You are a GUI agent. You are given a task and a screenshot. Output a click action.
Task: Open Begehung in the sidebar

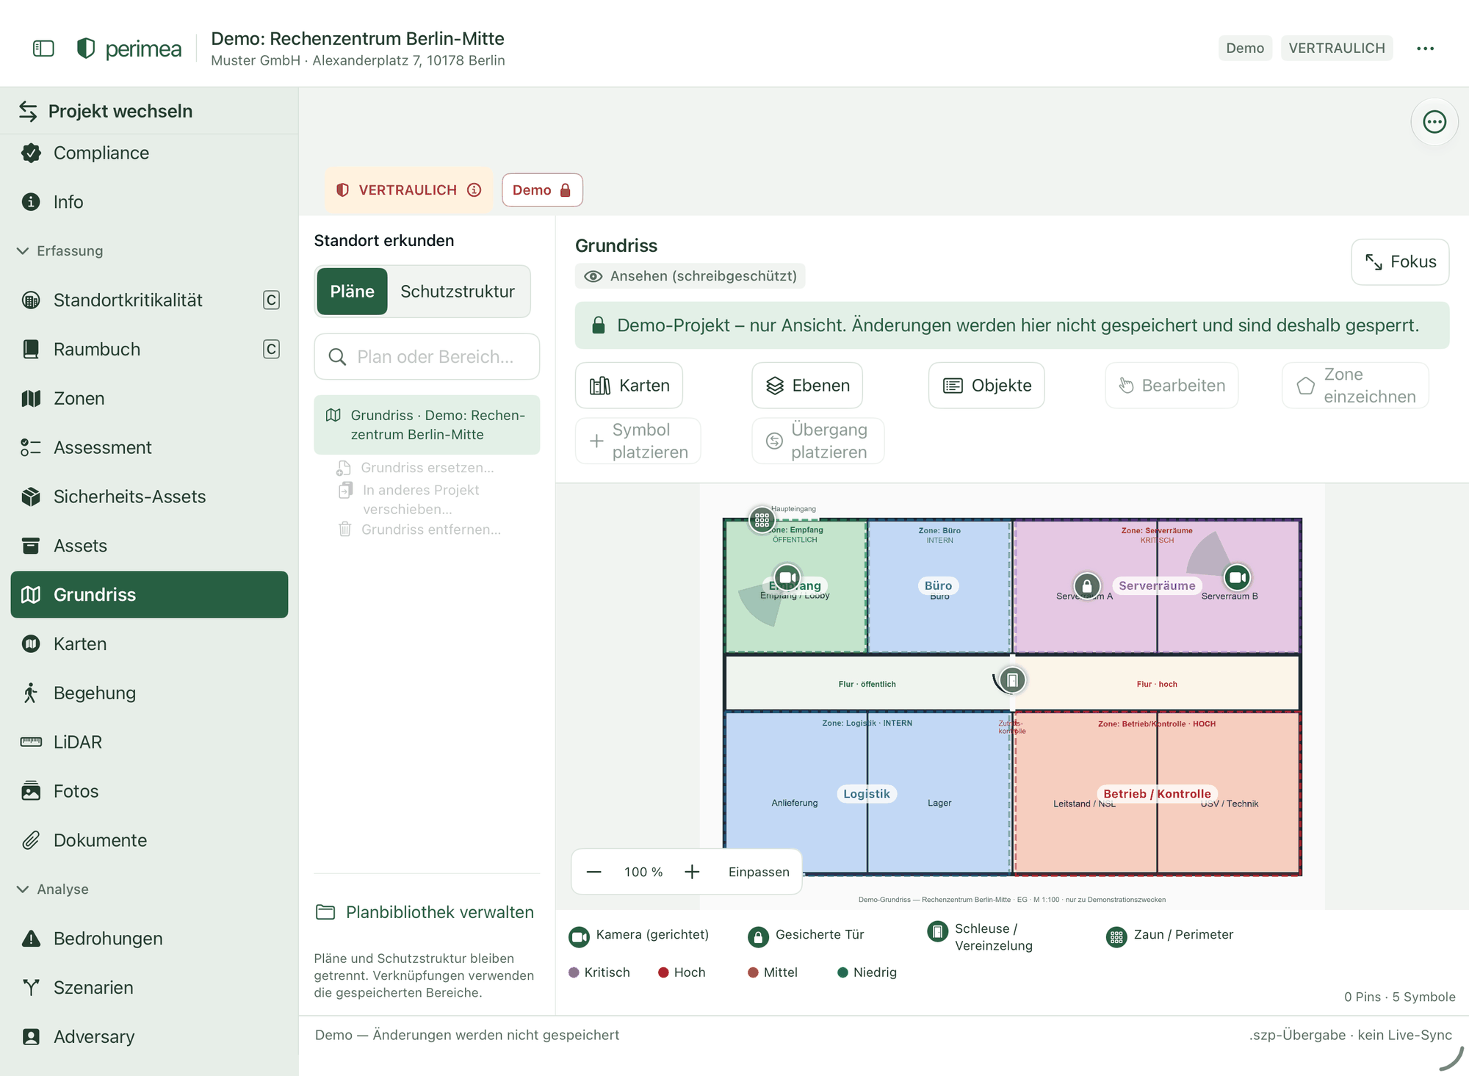149,693
